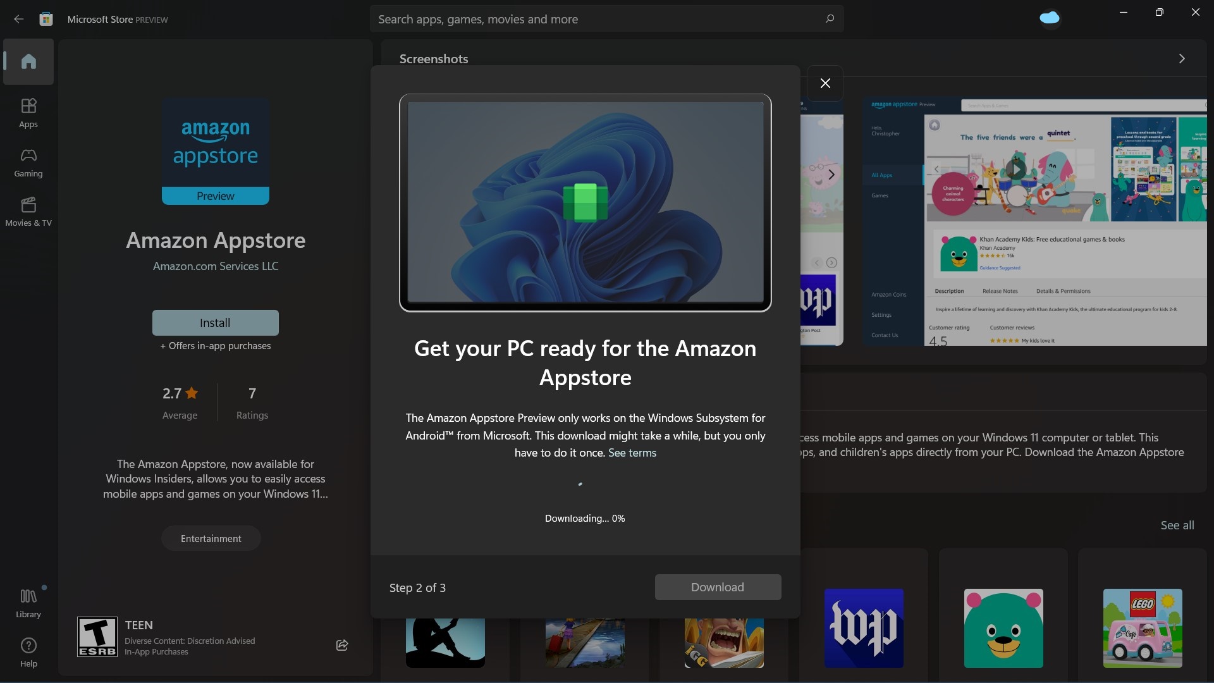Click the search magnifier icon

click(x=830, y=19)
